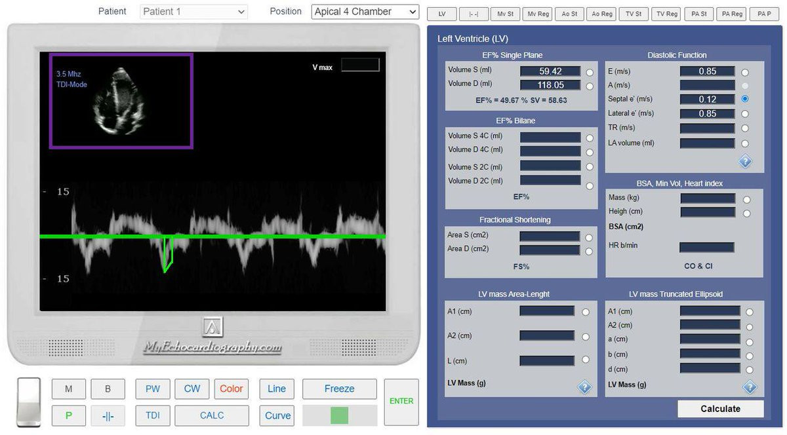
Task: Click the TDI-Mode echo thumbnail
Action: 121,101
